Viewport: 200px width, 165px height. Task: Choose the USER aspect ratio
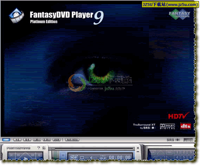57,140
